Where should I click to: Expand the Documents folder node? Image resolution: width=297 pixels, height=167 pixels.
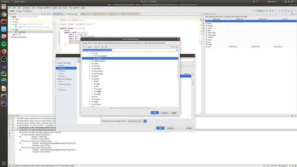(x=90, y=71)
